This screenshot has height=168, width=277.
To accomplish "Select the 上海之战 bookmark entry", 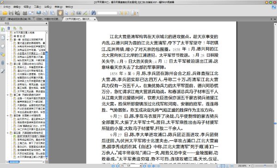I will click(x=31, y=143).
